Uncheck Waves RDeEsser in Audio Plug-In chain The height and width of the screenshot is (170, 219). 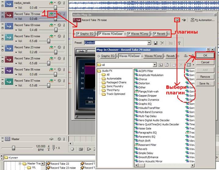(x=100, y=34)
